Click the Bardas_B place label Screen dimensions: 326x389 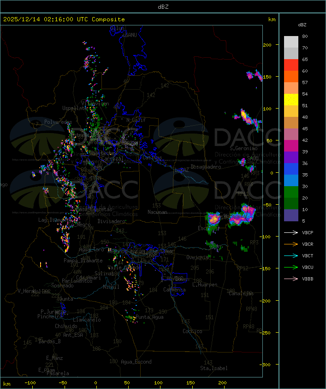coord(49,341)
